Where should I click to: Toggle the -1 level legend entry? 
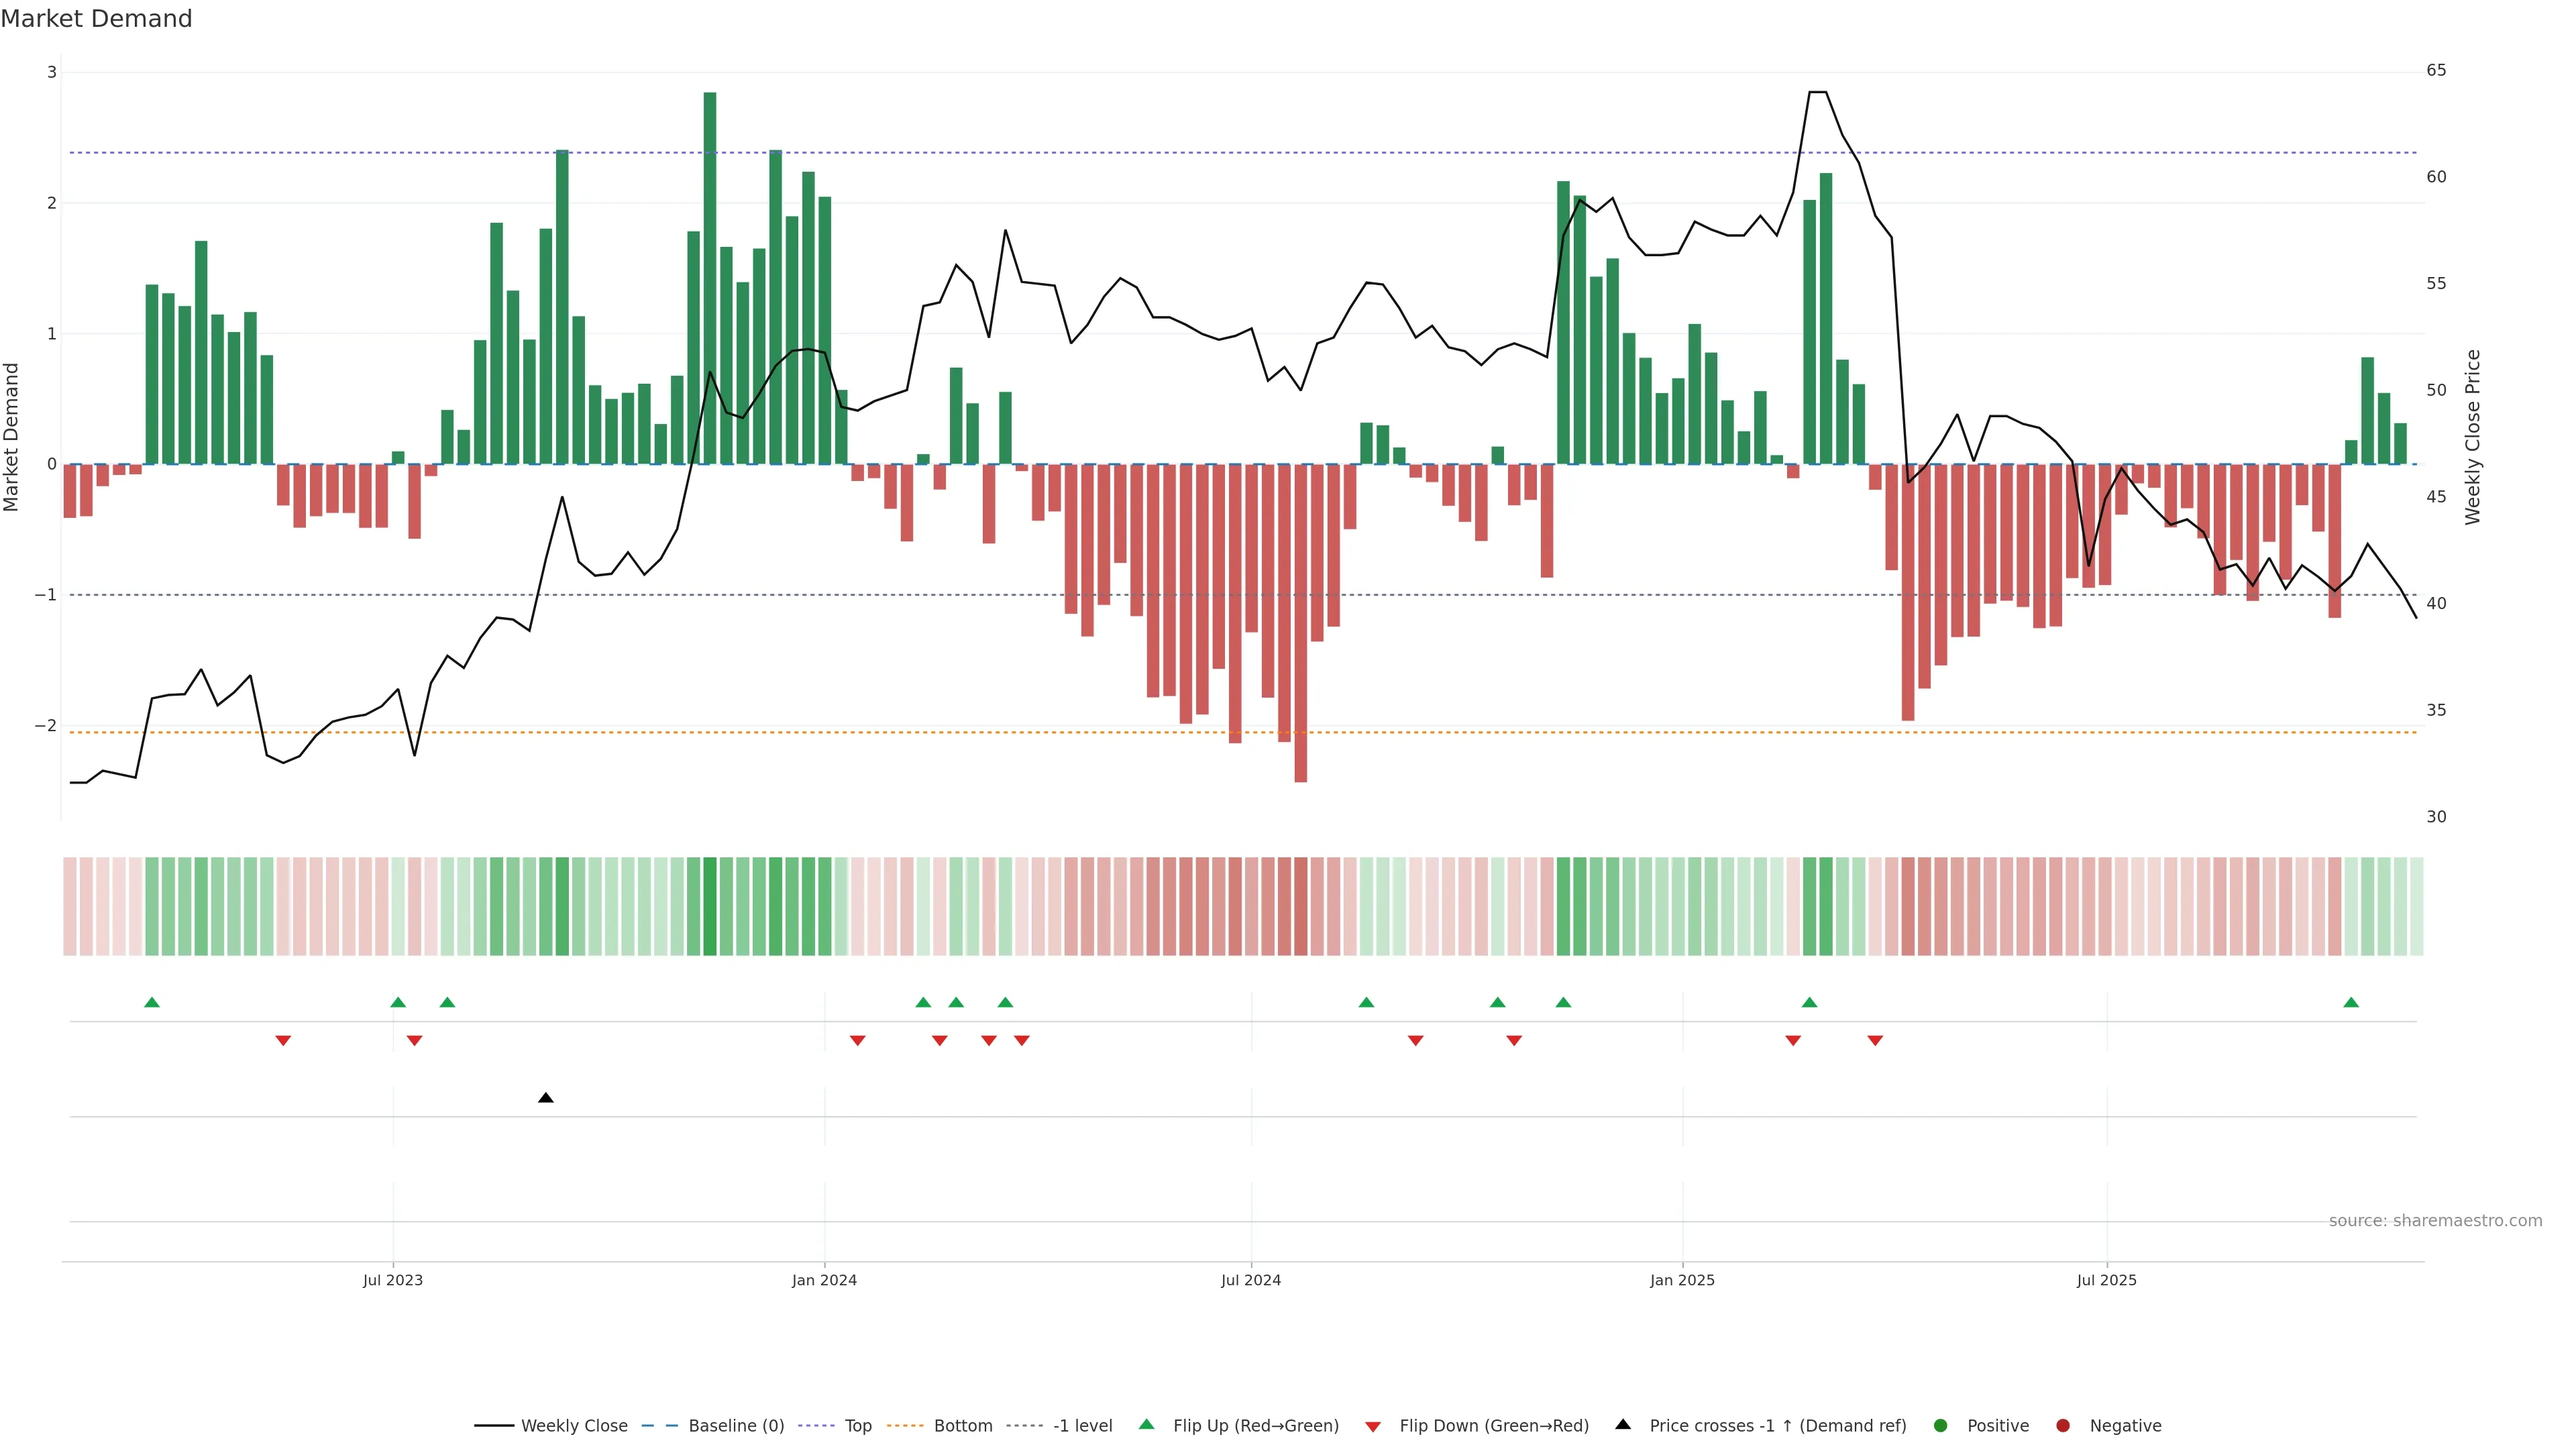pos(1082,1426)
